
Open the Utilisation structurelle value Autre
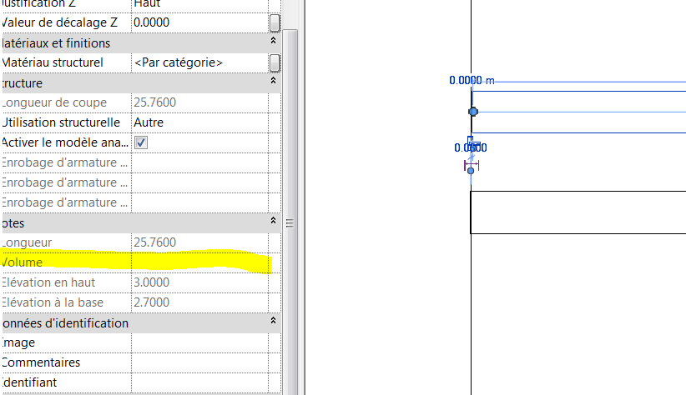click(200, 122)
